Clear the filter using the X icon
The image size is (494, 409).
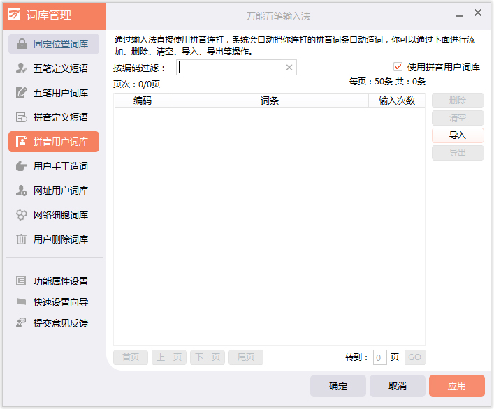tap(289, 68)
